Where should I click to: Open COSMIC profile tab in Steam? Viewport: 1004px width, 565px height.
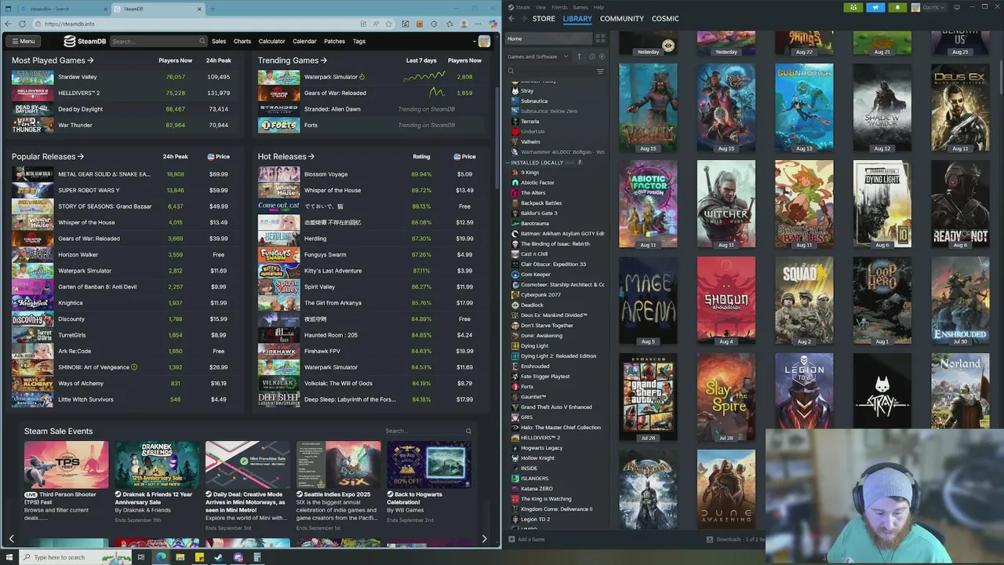(x=665, y=19)
